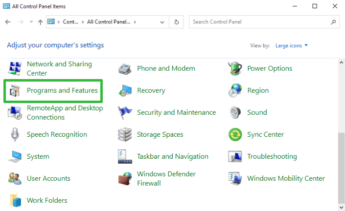
Task: Open the Phone and Modem link
Action: click(x=166, y=68)
